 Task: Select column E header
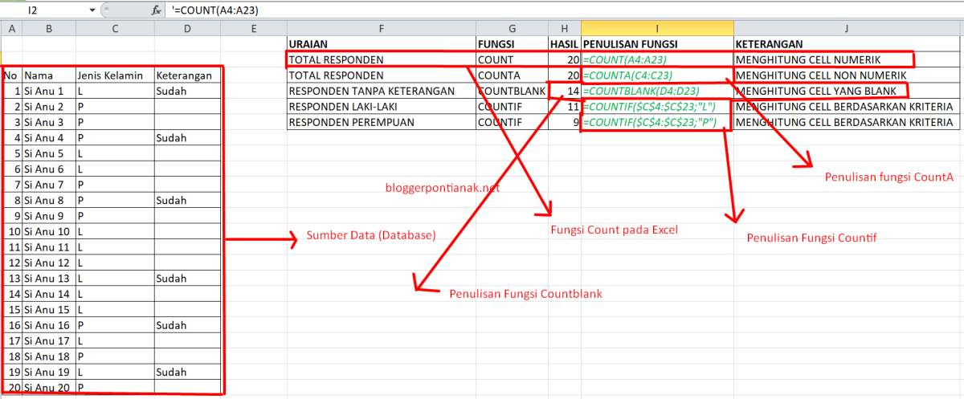[x=253, y=29]
